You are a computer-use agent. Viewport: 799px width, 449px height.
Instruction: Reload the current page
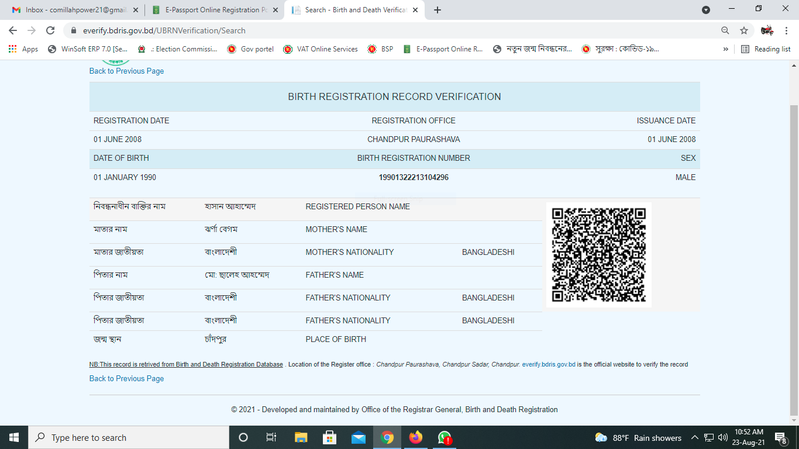click(x=50, y=30)
